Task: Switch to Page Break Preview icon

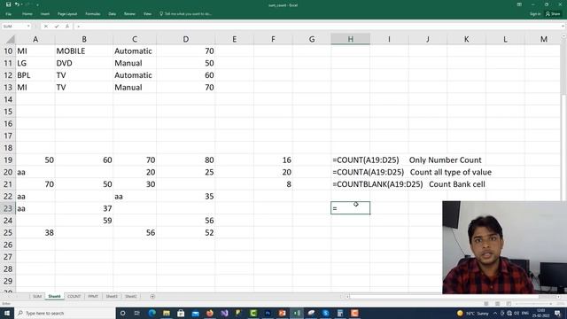Action: click(x=509, y=303)
